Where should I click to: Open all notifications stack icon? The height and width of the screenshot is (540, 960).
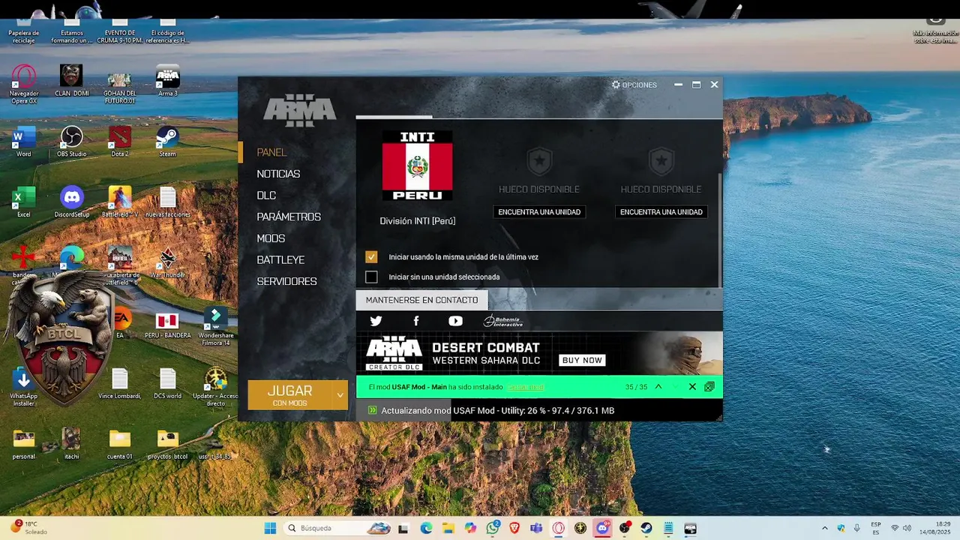[x=709, y=387]
